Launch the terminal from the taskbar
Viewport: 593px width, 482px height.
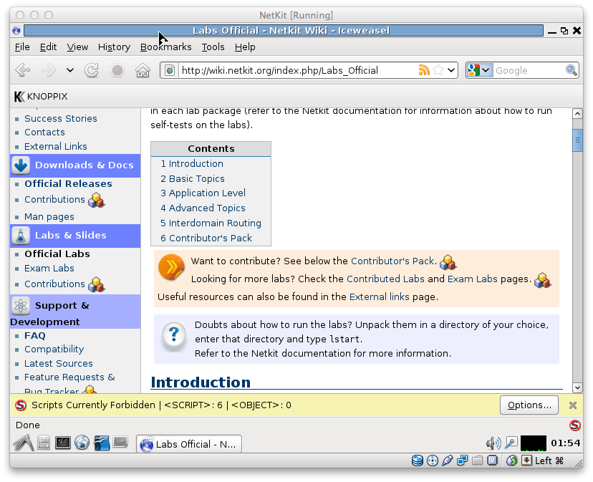coord(63,443)
